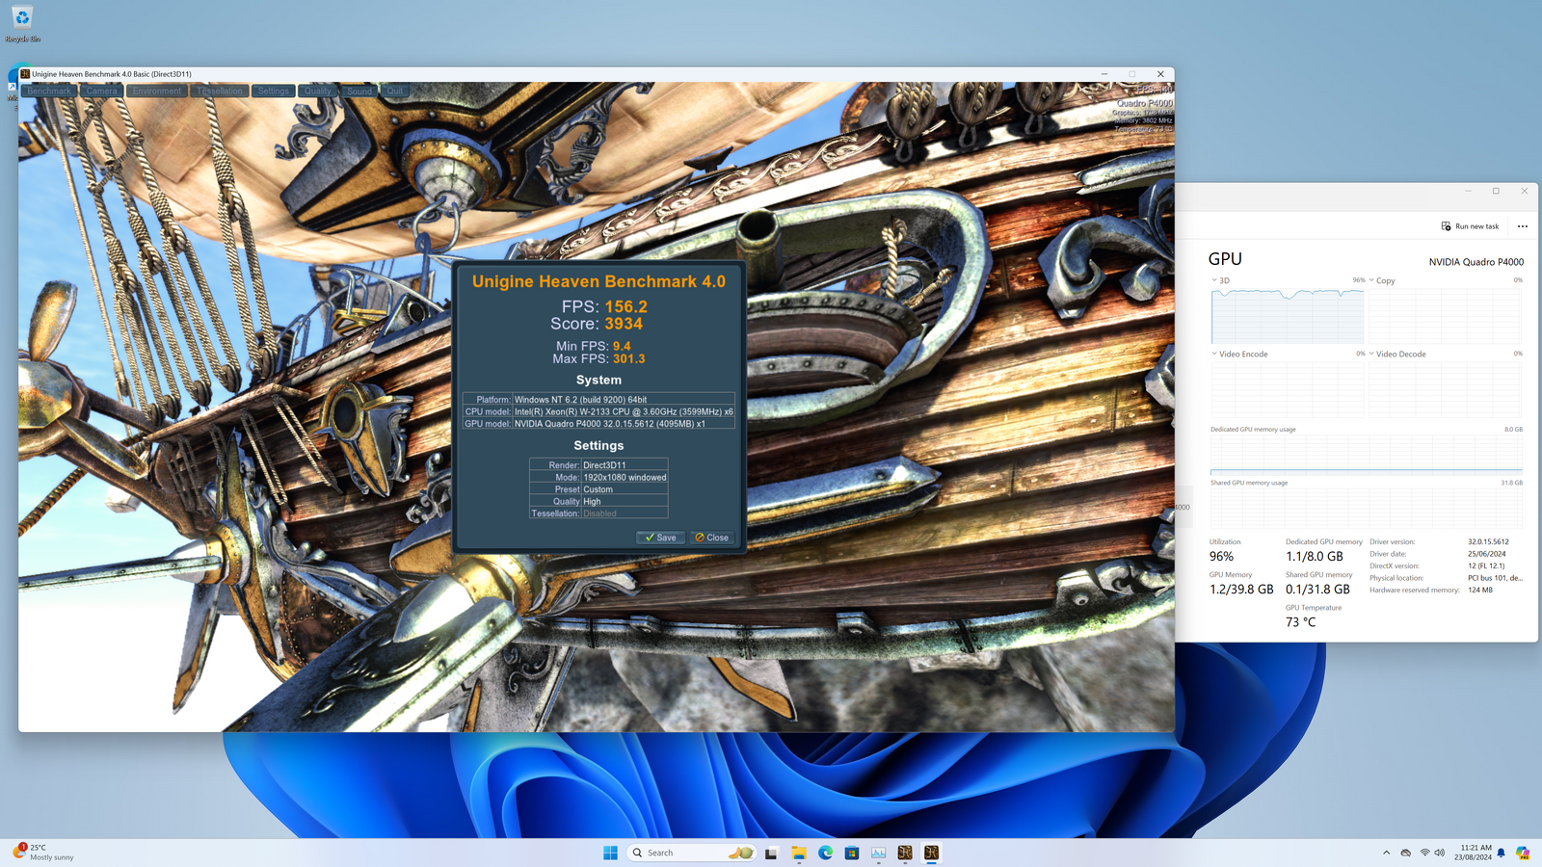Click the Score value 3934
This screenshot has width=1542, height=867.
[x=624, y=324]
